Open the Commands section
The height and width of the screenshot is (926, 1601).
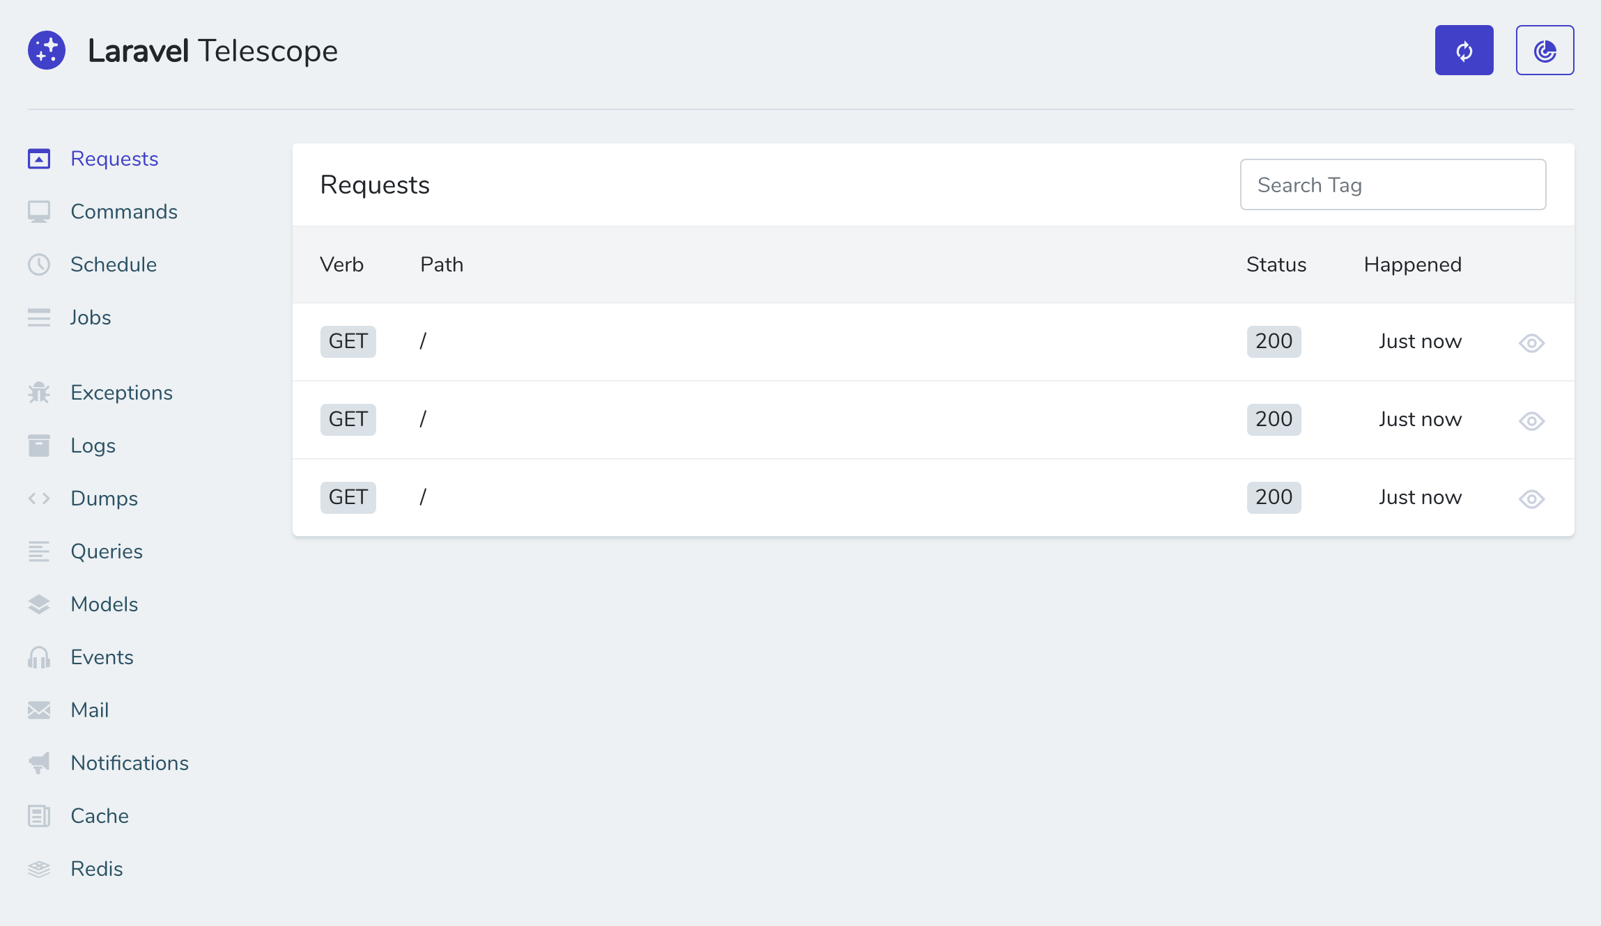pyautogui.click(x=123, y=210)
